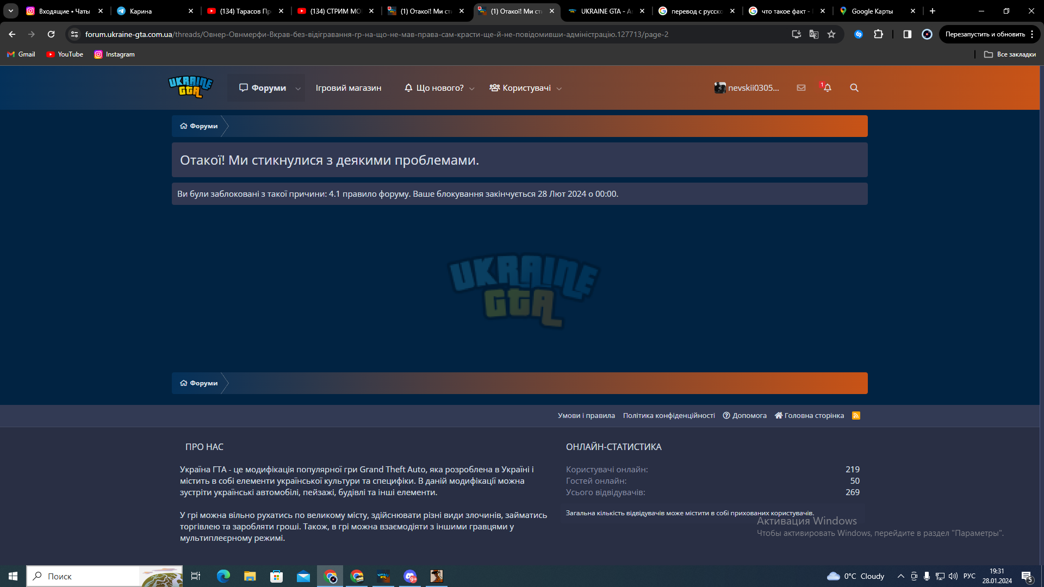Screen dimensions: 1044x587
Task: Expand the Що нового? dropdown arrow
Action: [472, 89]
